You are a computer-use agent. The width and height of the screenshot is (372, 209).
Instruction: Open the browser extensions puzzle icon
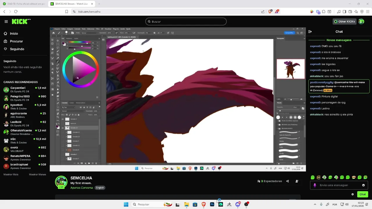click(324, 12)
